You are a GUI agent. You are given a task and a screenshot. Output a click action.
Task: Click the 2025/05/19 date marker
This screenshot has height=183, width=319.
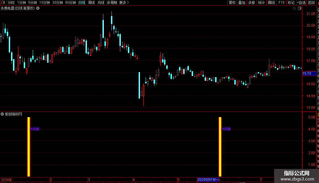coord(208,180)
